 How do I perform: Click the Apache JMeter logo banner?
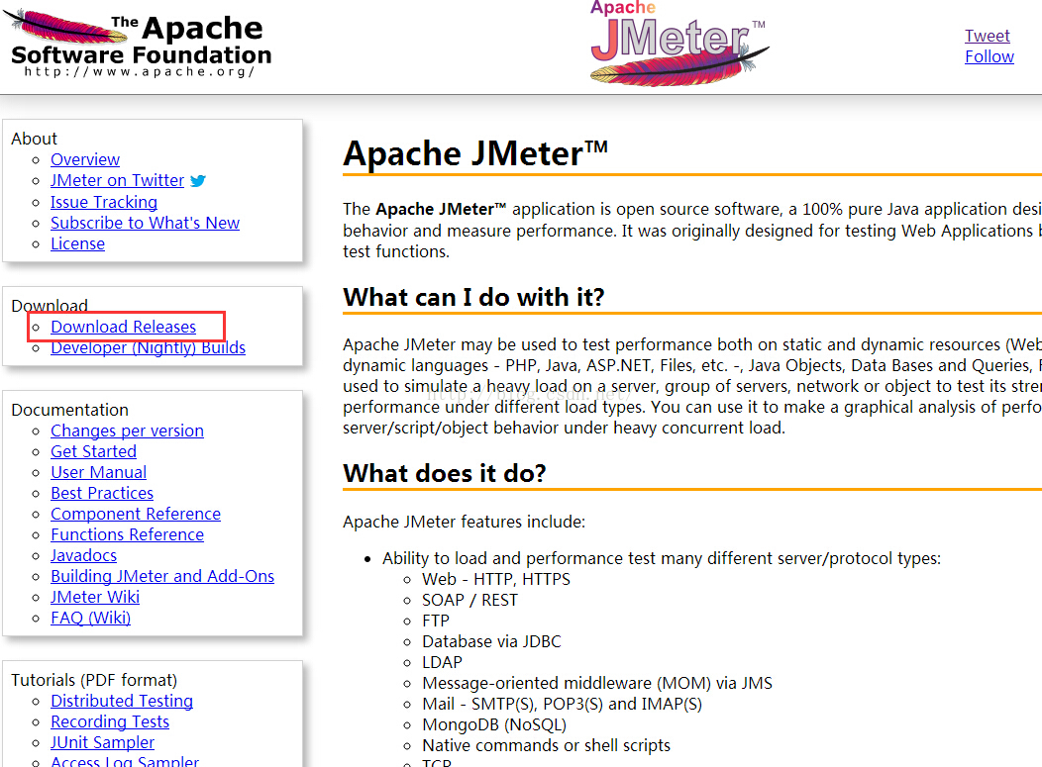tap(678, 44)
